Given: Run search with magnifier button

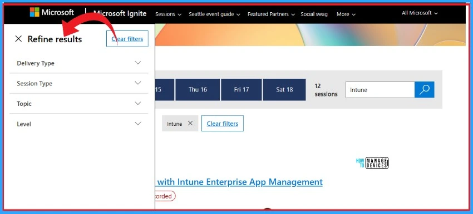Looking at the screenshot, I should (425, 90).
